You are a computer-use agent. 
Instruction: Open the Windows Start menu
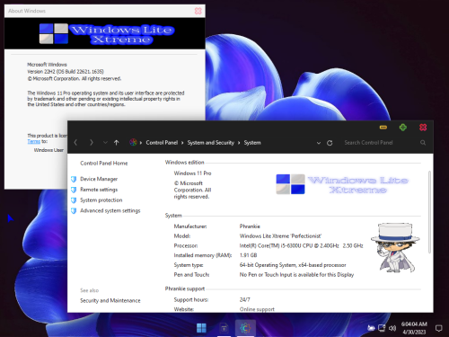[201, 328]
